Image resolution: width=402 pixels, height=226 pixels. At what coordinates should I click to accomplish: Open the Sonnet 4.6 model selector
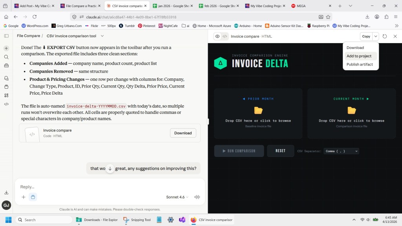177,197
